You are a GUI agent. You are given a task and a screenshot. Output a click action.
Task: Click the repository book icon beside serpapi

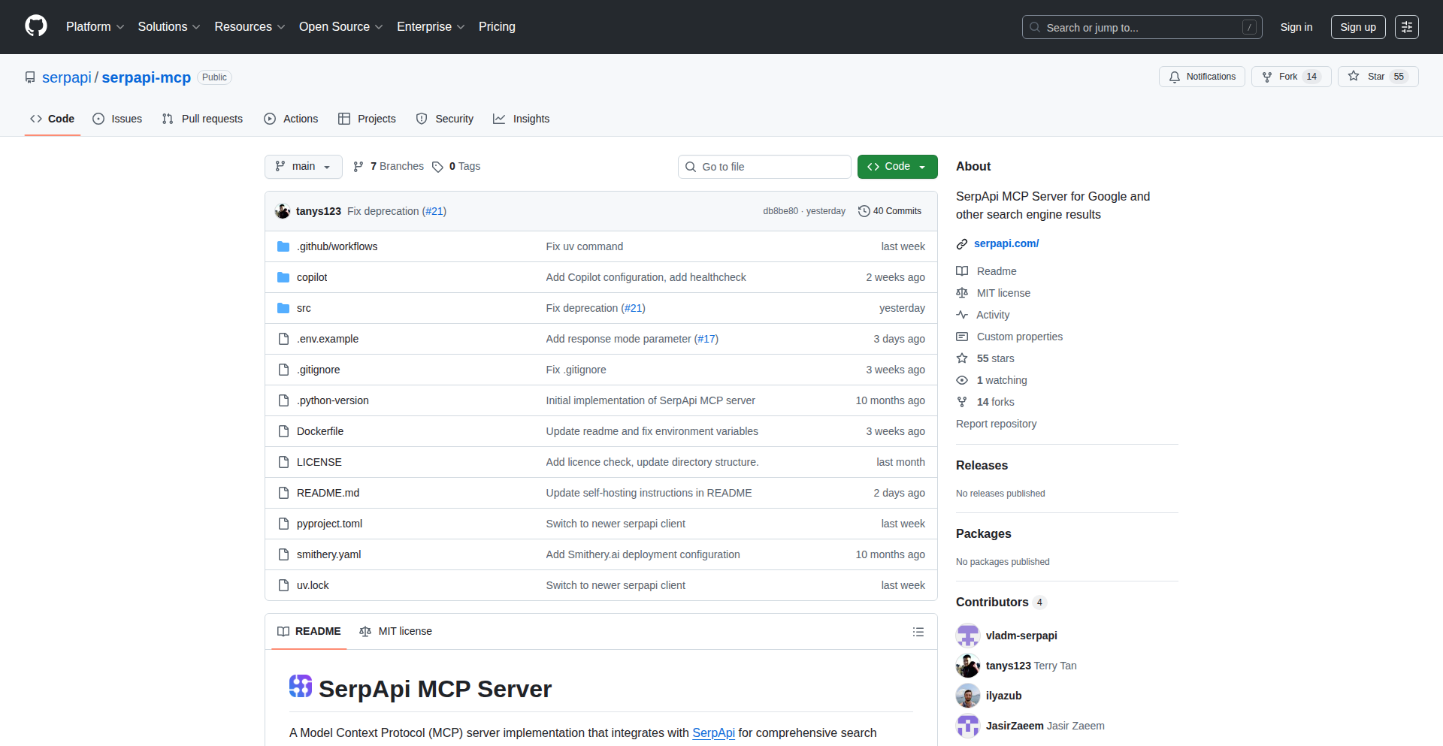29,77
